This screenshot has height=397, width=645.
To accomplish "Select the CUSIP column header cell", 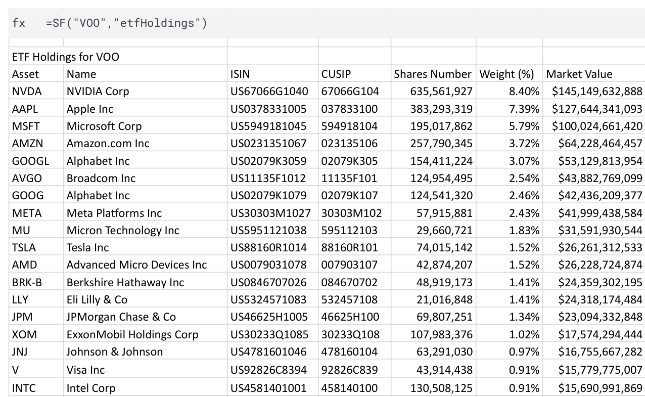I will [354, 74].
